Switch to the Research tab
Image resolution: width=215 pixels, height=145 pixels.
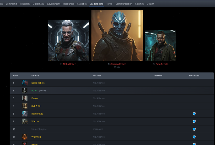[x=25, y=4]
